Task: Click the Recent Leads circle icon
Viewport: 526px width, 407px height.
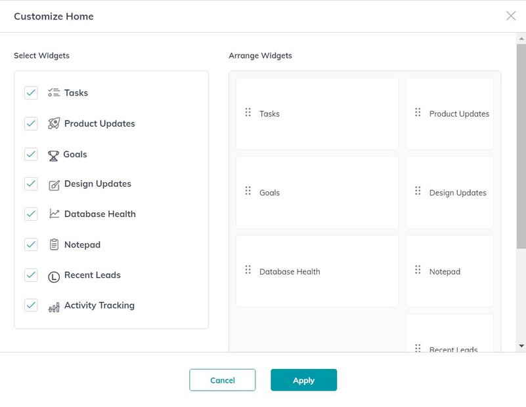Action: (54, 276)
